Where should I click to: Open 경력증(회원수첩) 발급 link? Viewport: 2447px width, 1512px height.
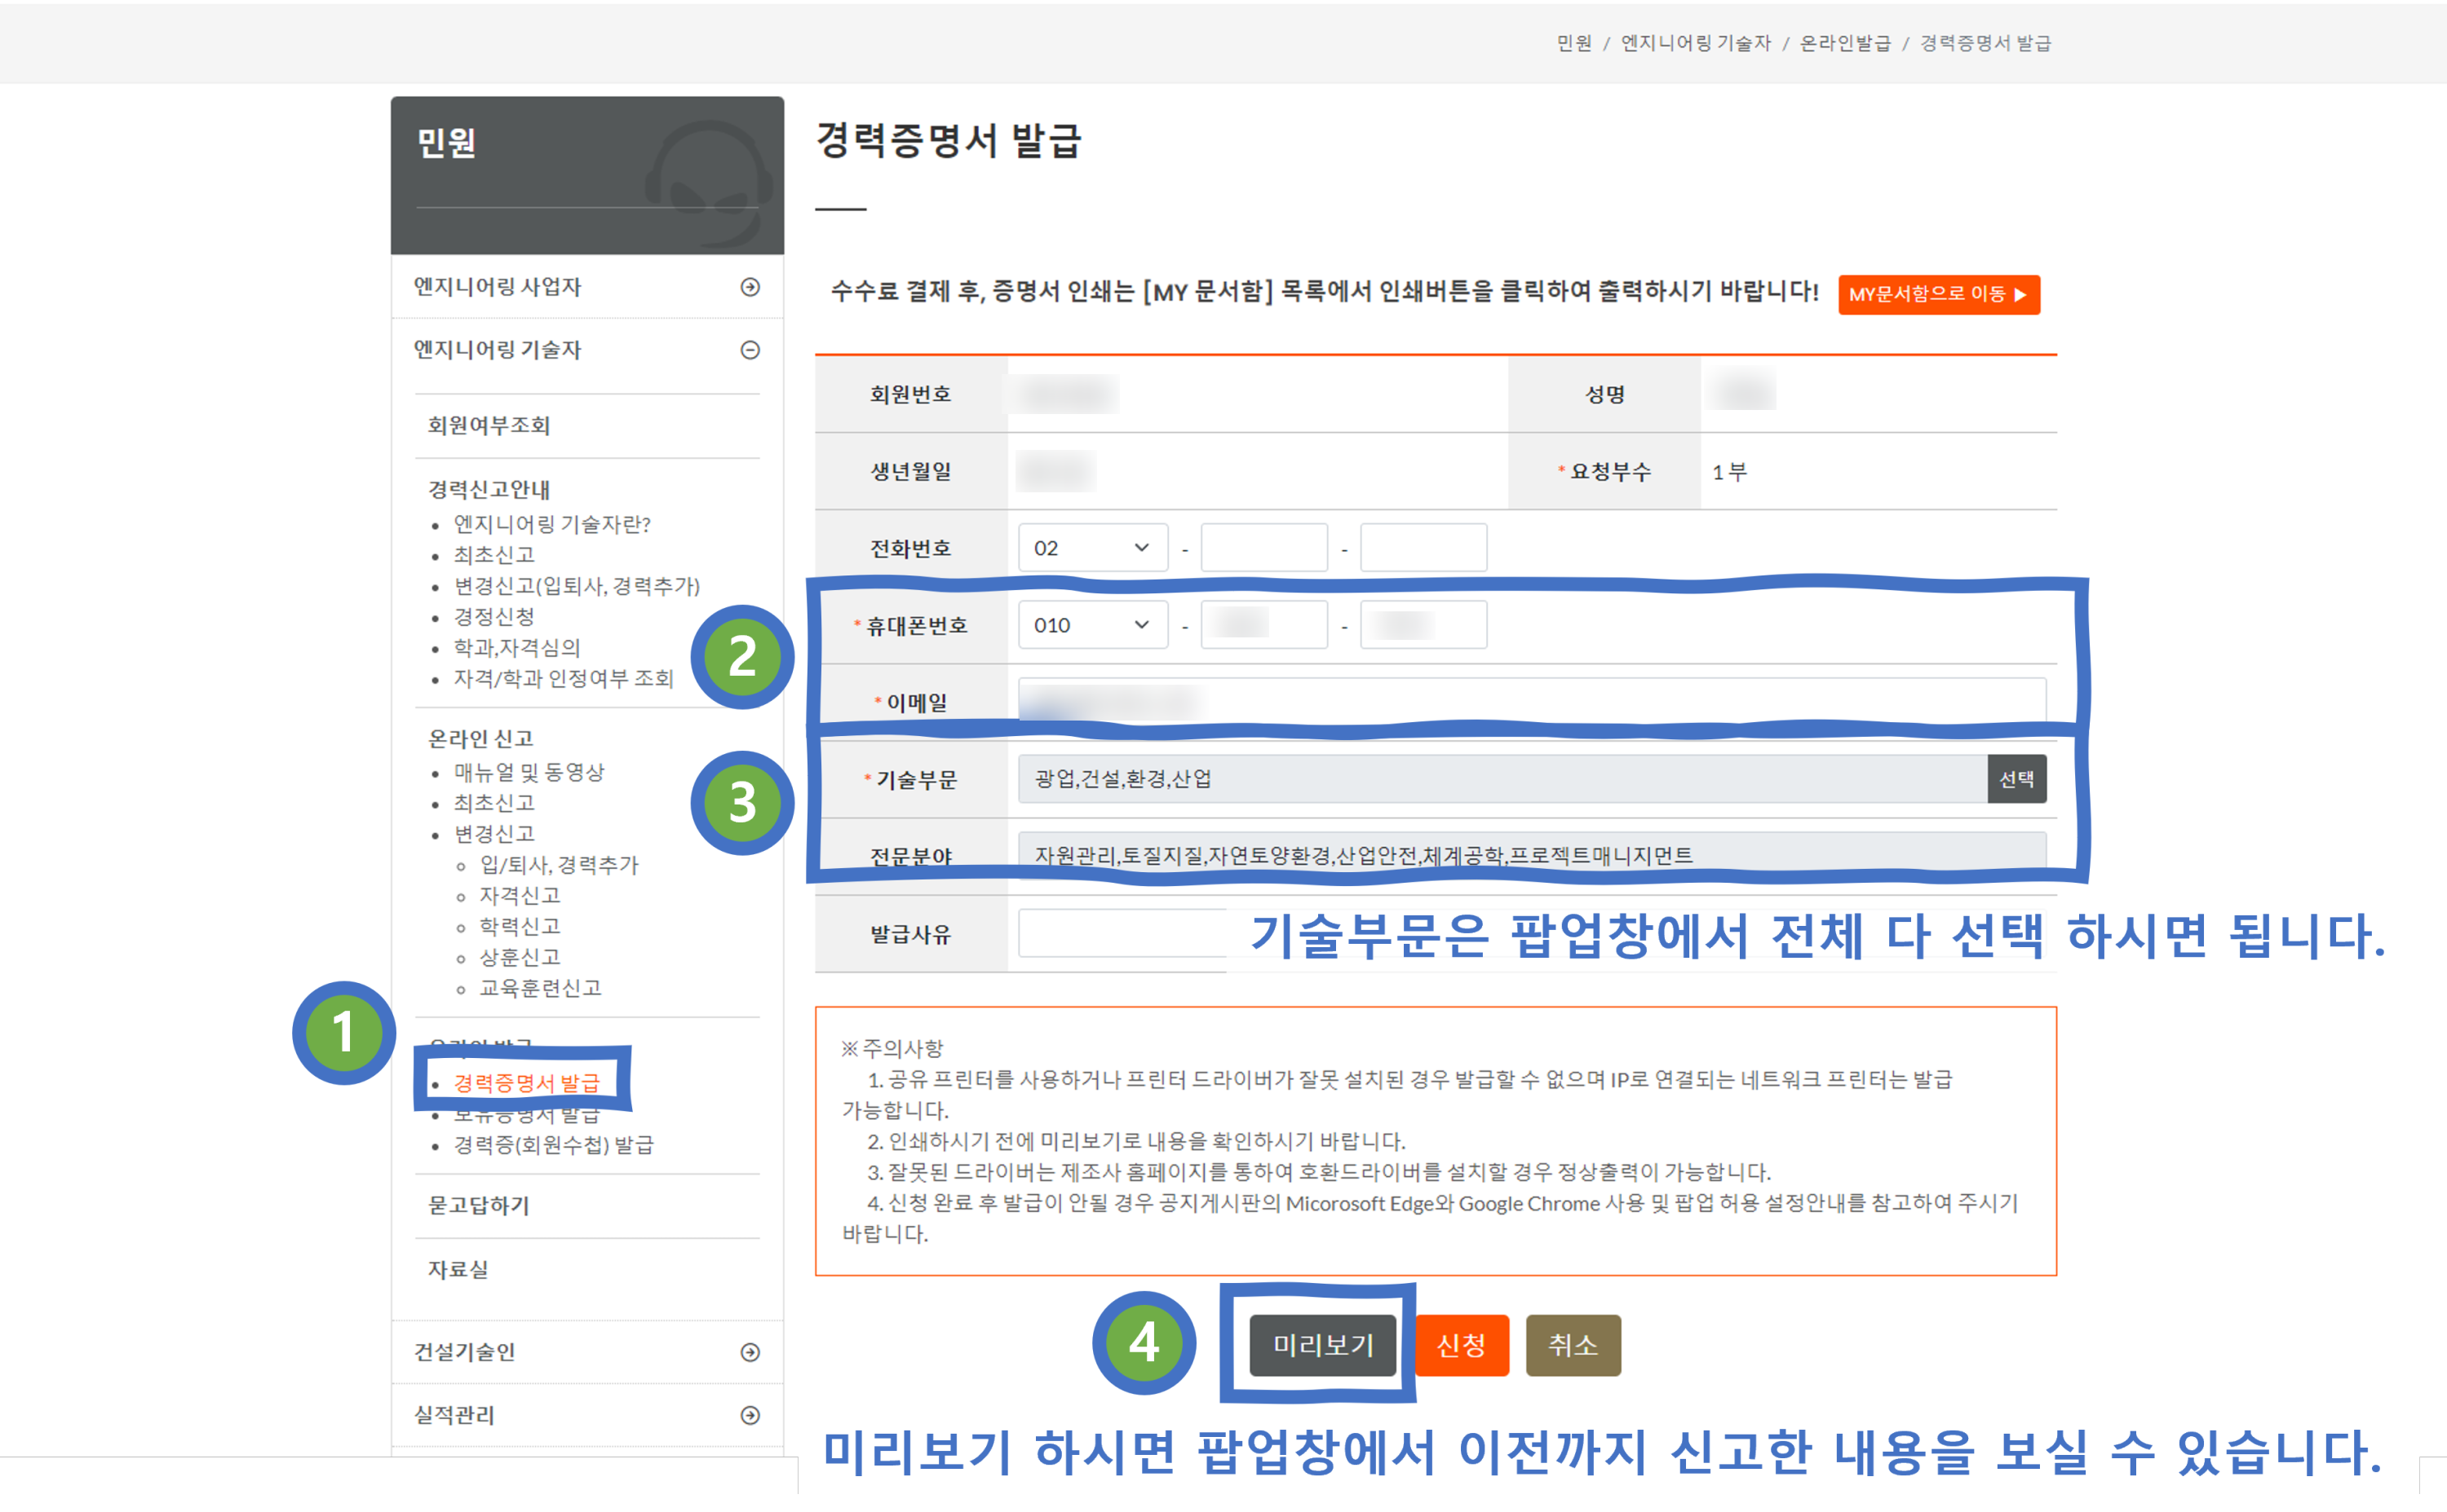click(x=553, y=1144)
